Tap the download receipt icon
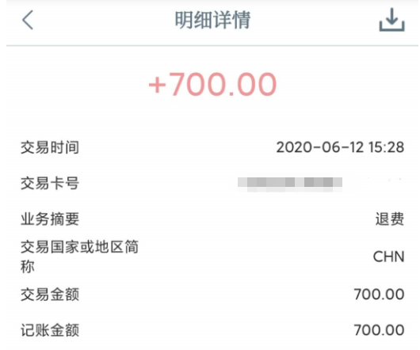The image size is (420, 350). tap(391, 20)
